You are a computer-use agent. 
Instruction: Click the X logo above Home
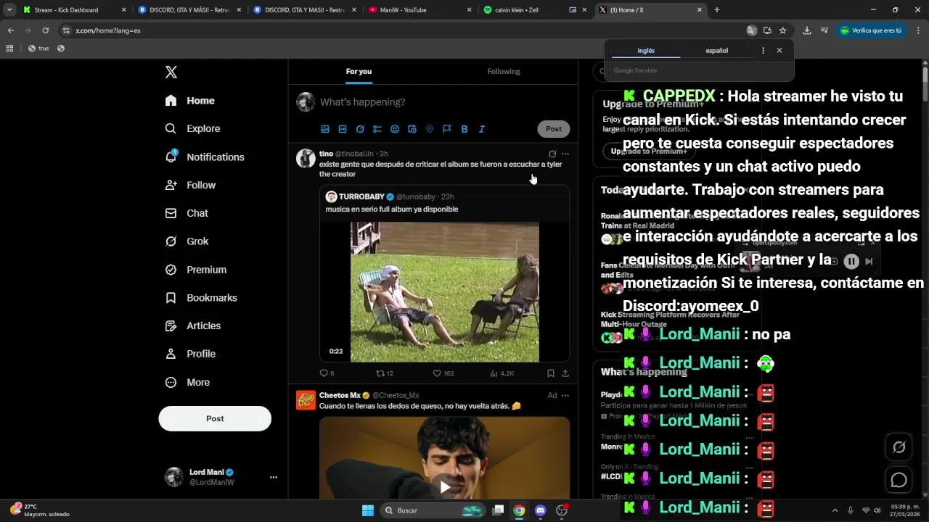(x=171, y=72)
